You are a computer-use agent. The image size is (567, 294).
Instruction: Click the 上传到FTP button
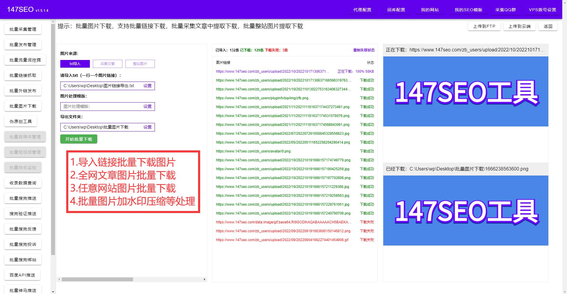click(484, 26)
